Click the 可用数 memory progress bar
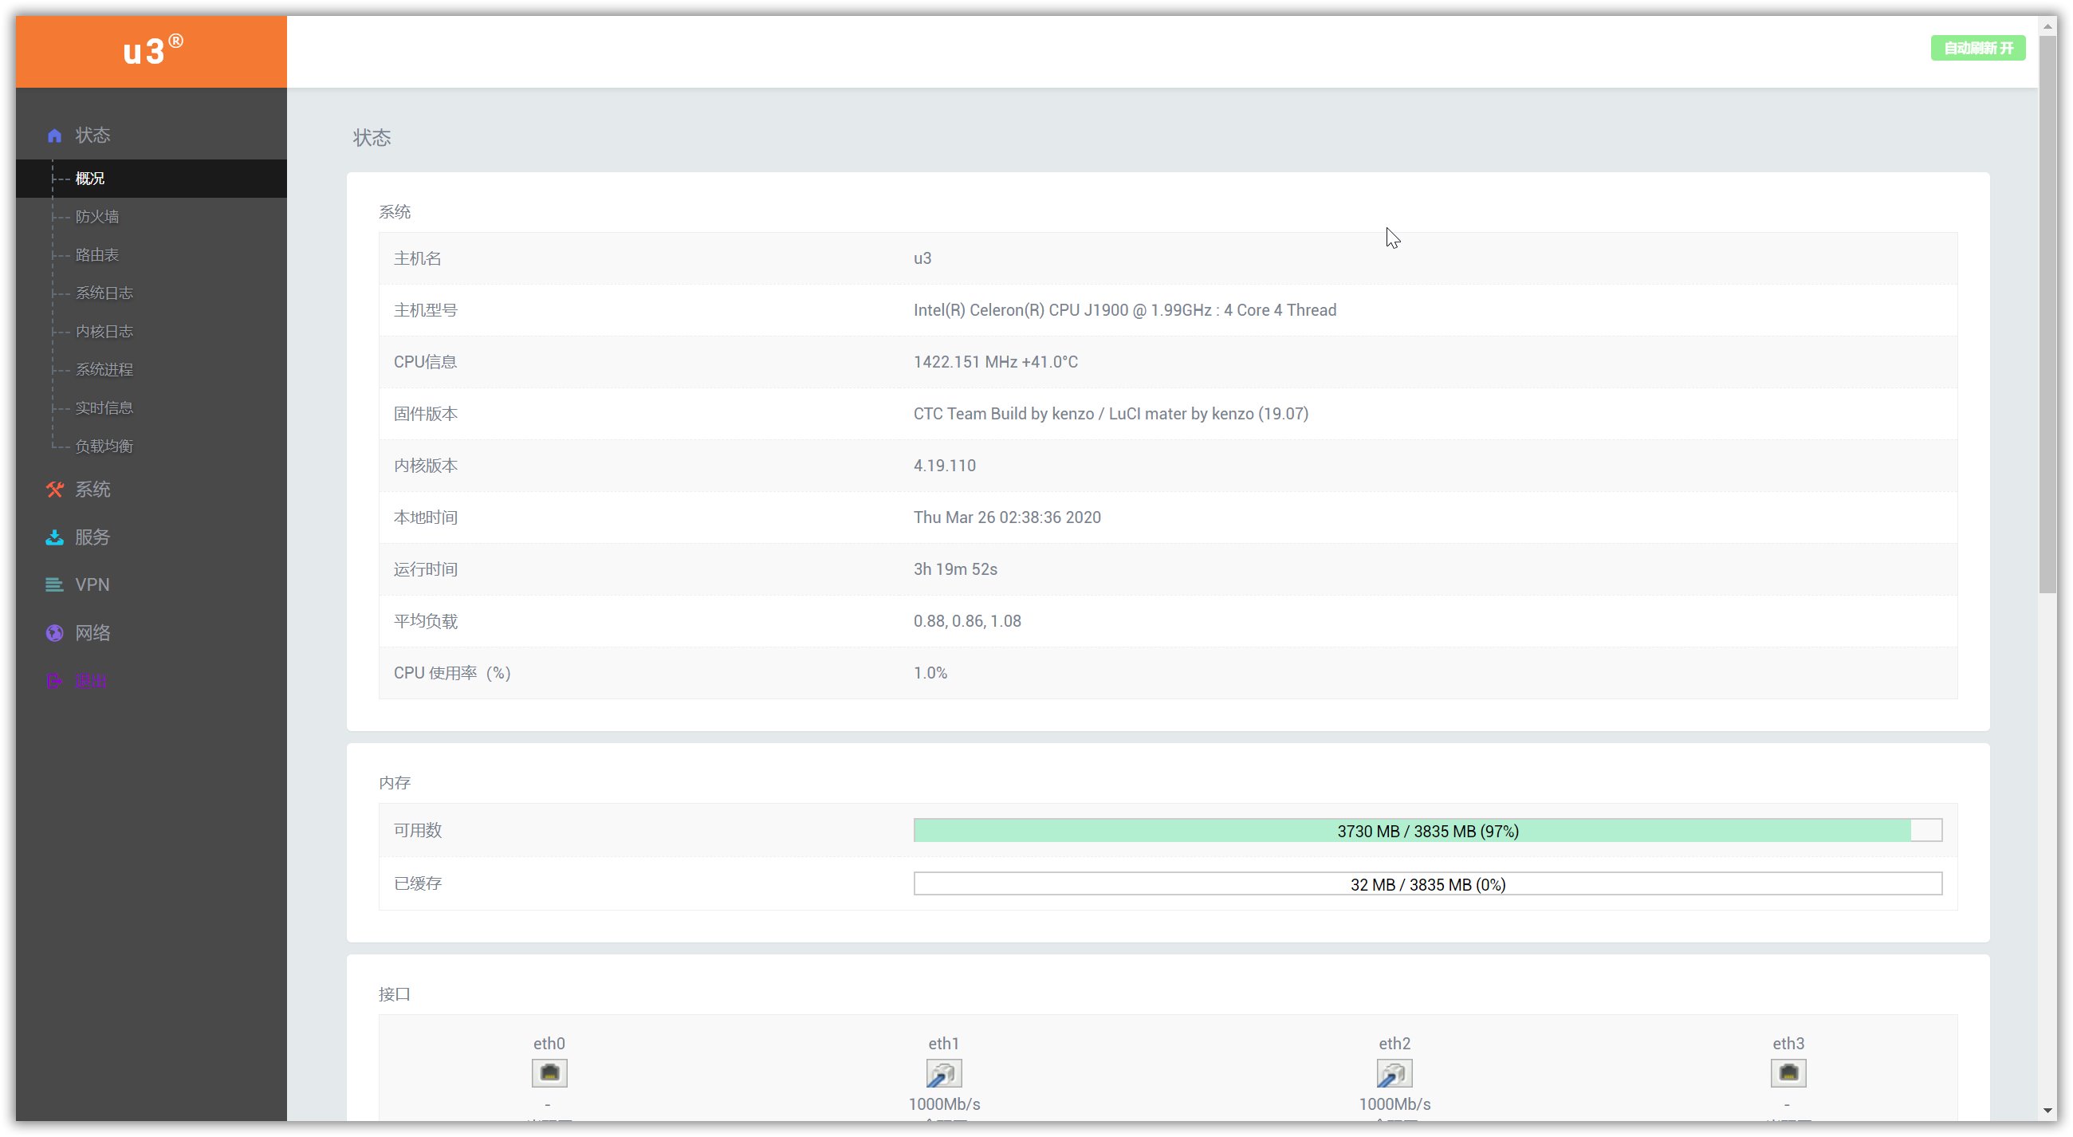 pyautogui.click(x=1428, y=830)
